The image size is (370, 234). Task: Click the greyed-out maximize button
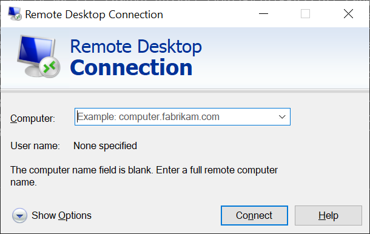[x=305, y=14]
